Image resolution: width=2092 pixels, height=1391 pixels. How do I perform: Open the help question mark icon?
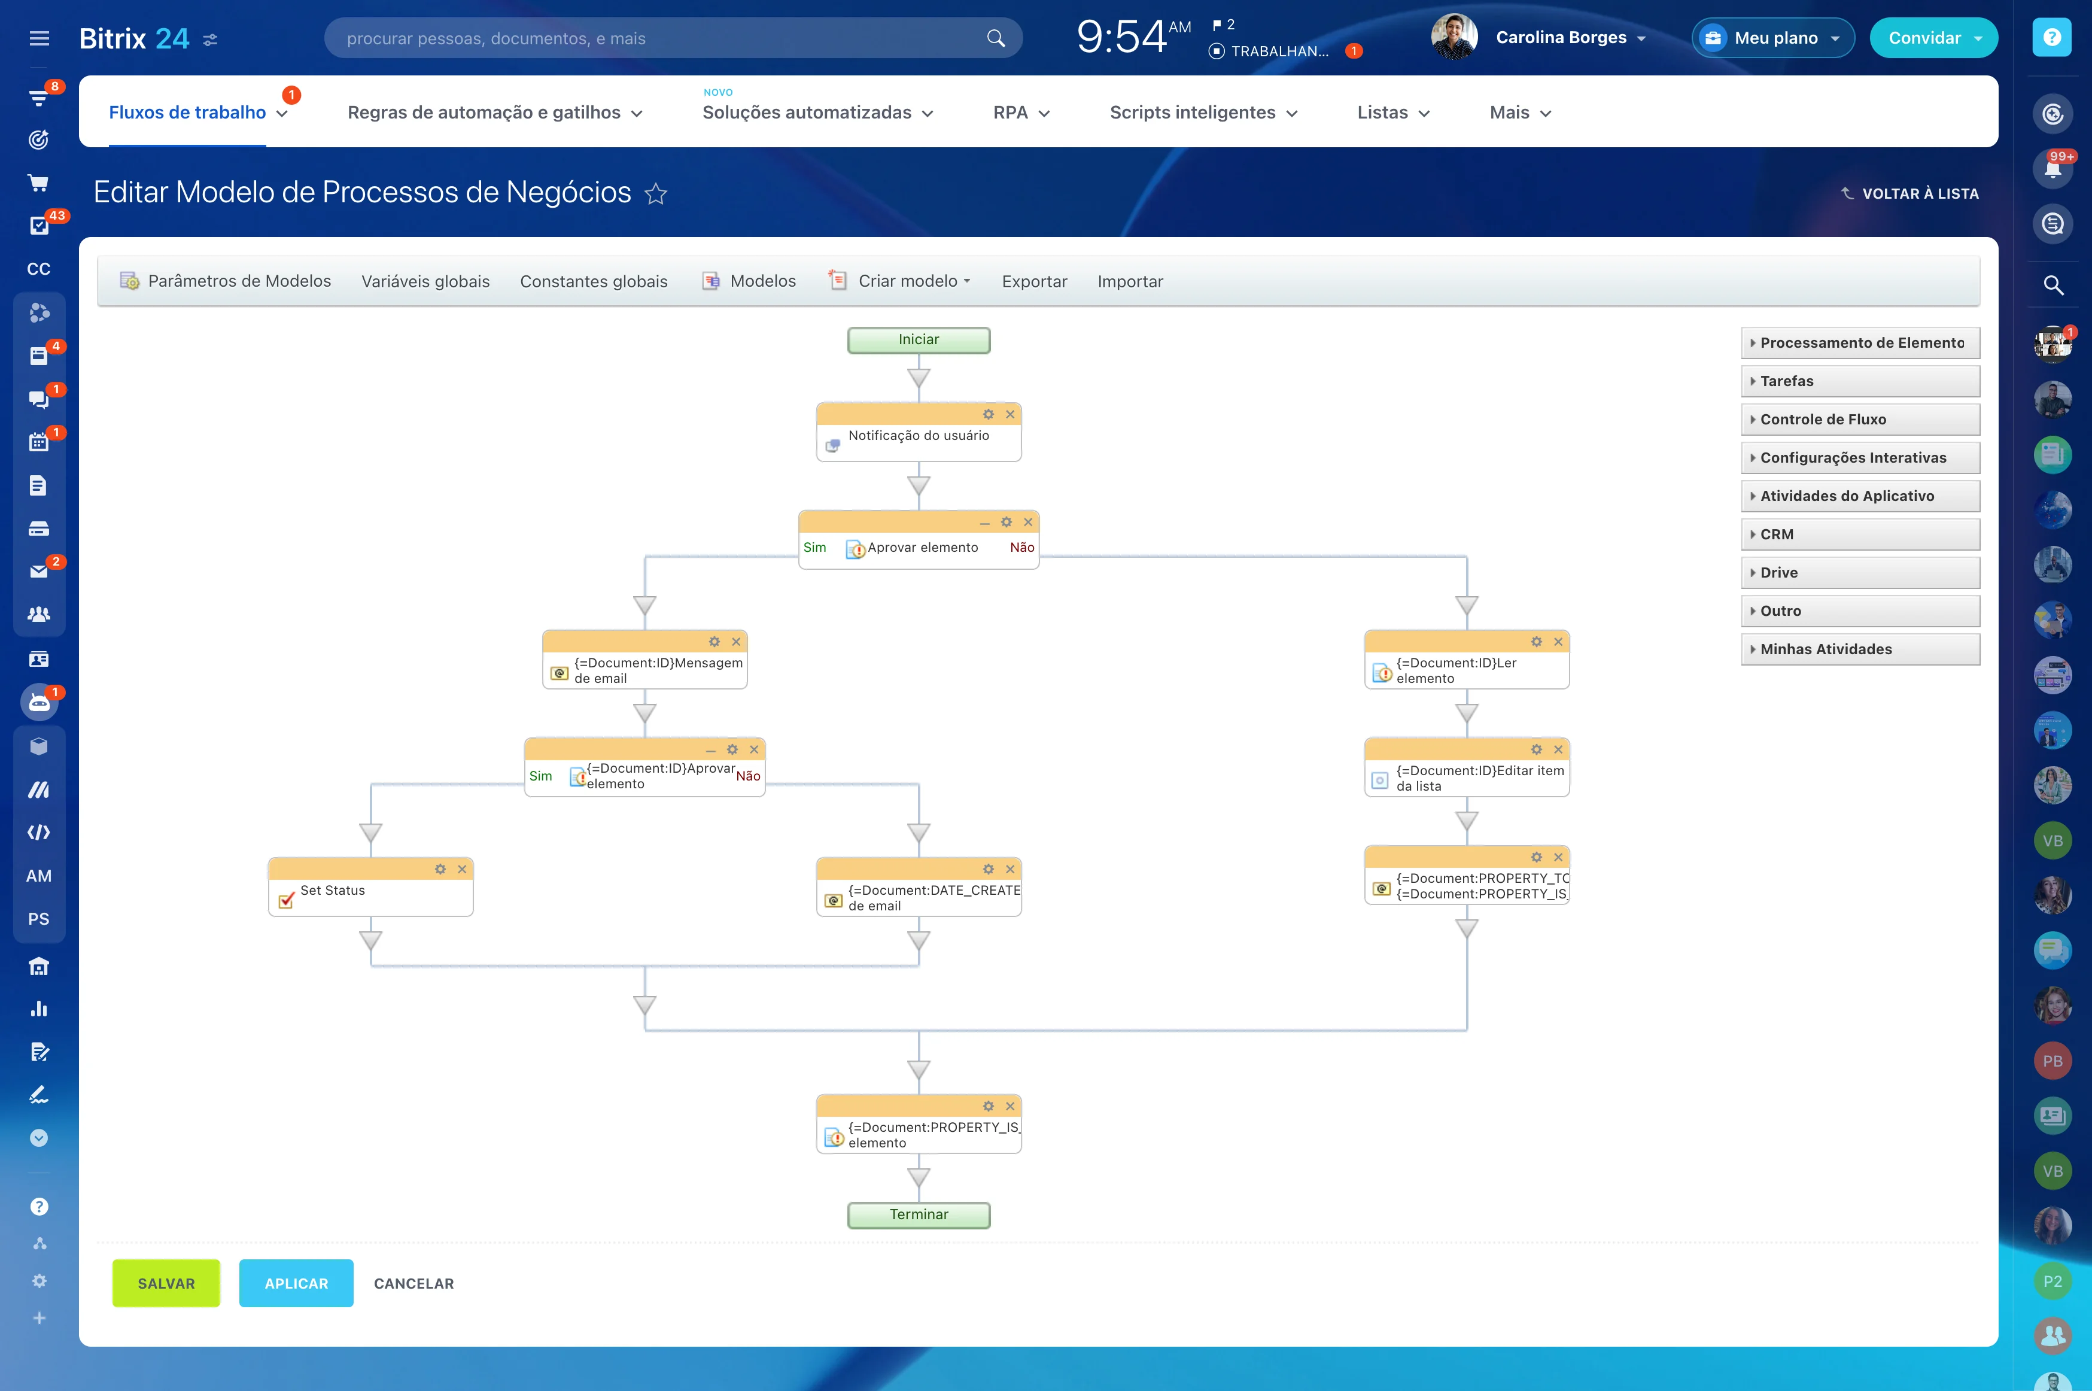(2053, 37)
